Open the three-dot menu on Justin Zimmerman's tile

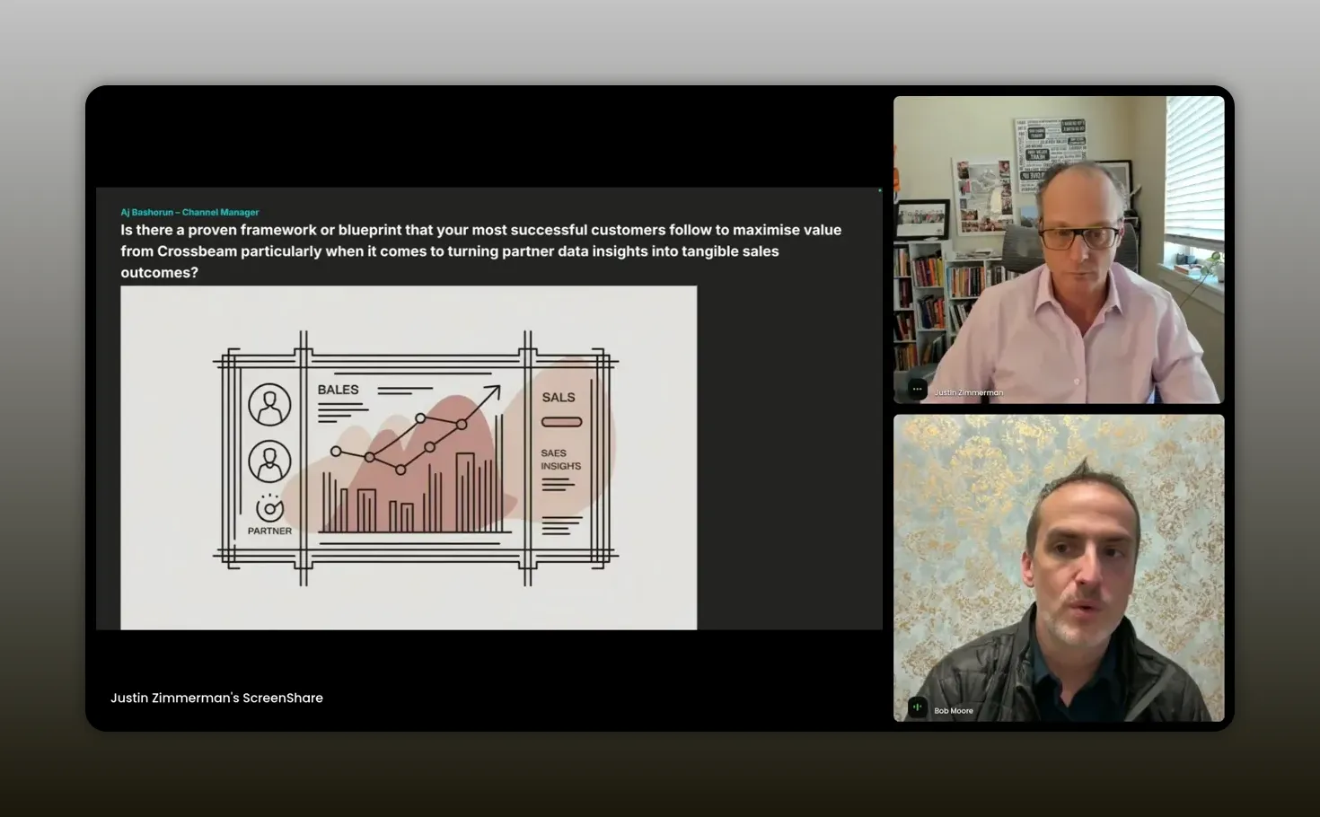917,388
